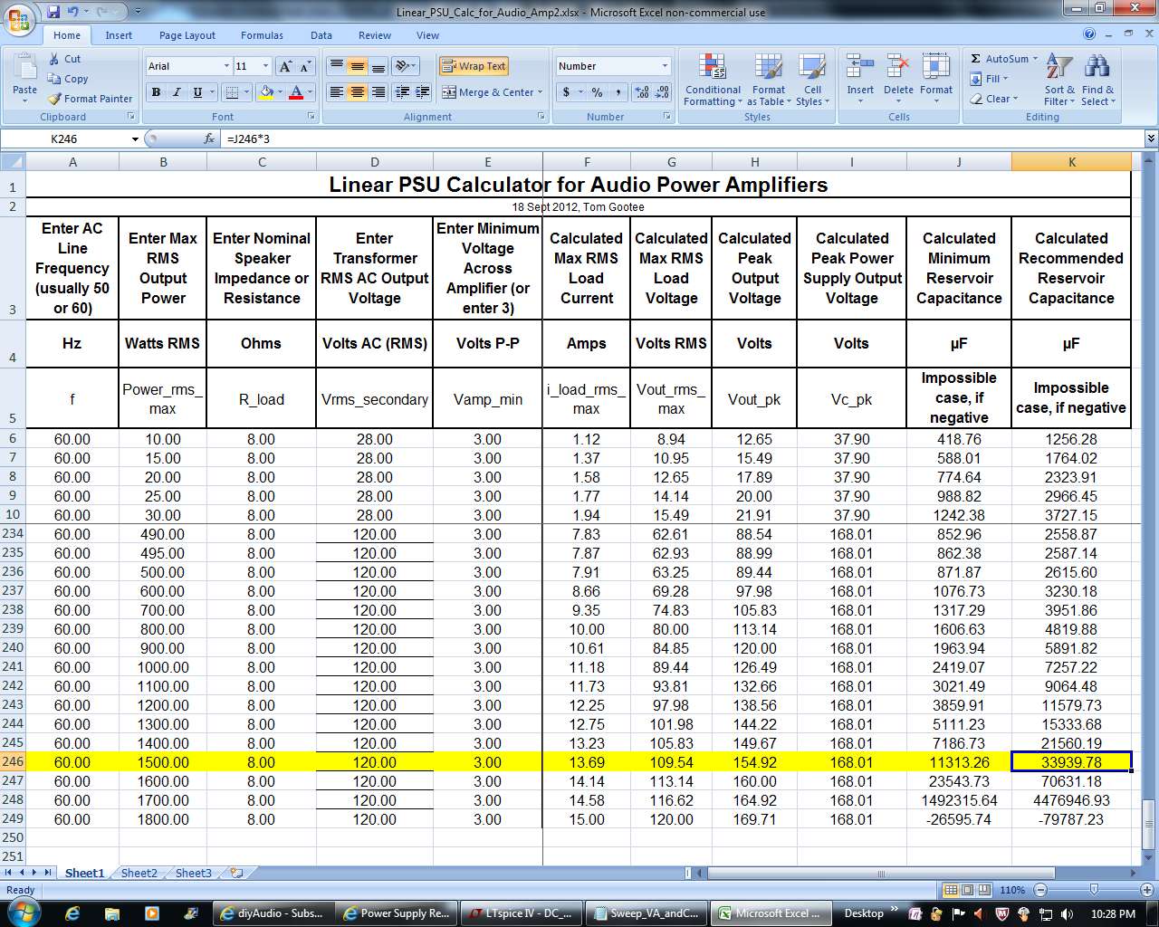The width and height of the screenshot is (1159, 927).
Task: Insert new worksheet tab icon
Action: tap(237, 873)
